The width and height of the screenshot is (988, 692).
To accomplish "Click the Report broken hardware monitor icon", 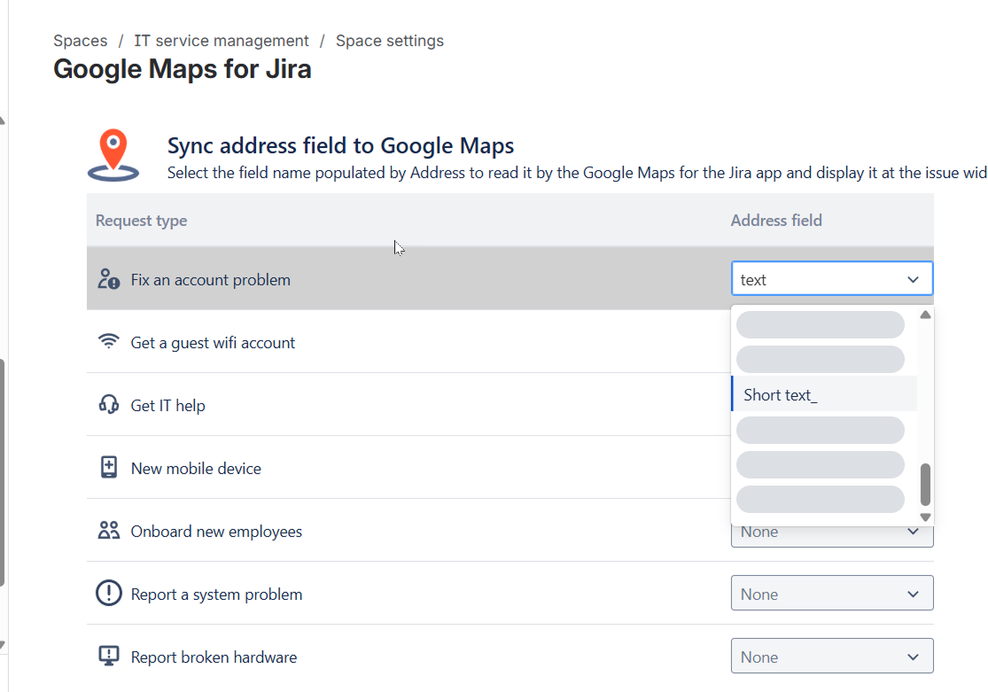I will click(x=108, y=657).
